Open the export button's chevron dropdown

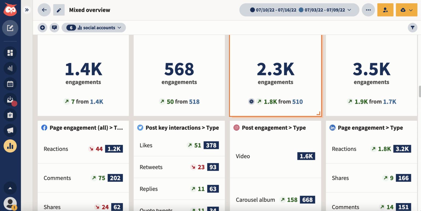(411, 10)
